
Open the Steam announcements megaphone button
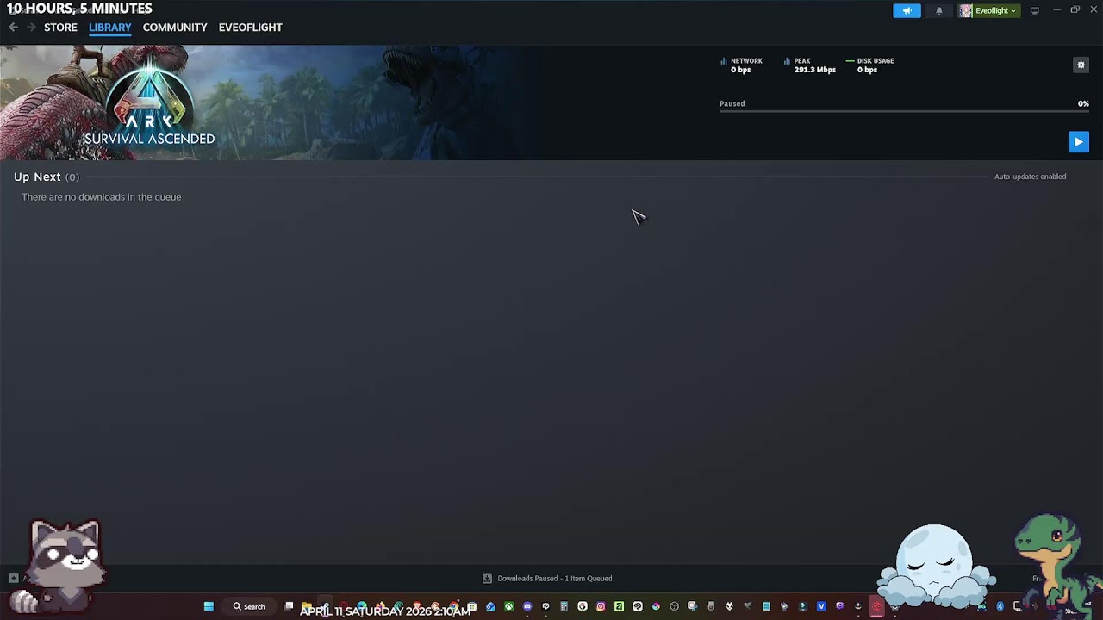click(x=907, y=10)
